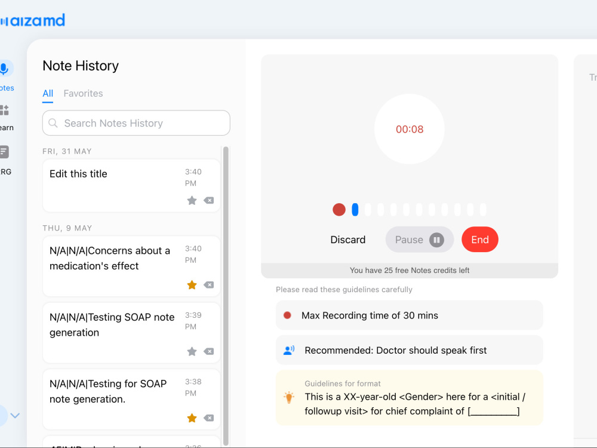The width and height of the screenshot is (597, 448).
Task: Click the aizamd logo
Action: click(x=33, y=20)
